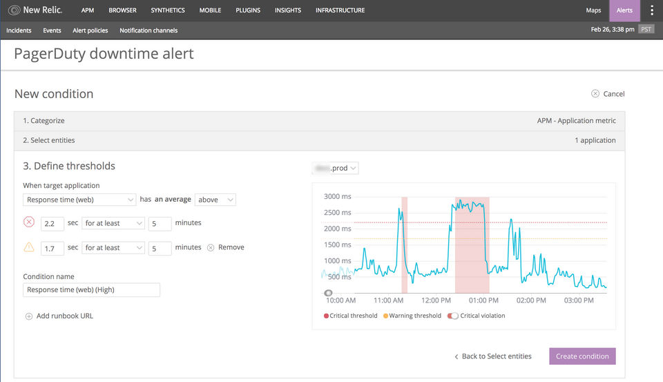Expand the 1. Categorize step
Image resolution: width=663 pixels, height=382 pixels.
[x=319, y=121]
